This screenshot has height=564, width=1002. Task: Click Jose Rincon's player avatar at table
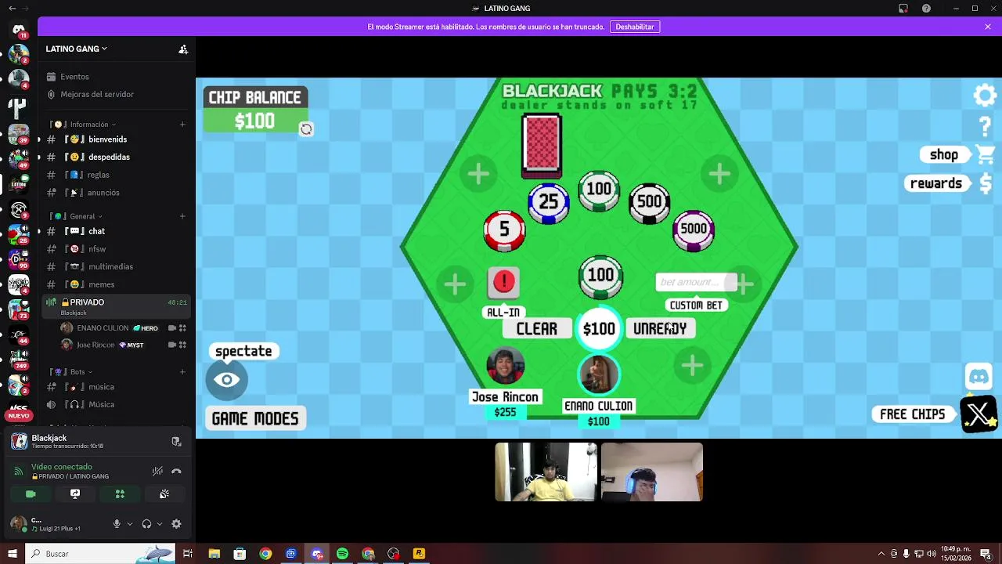coord(505,365)
